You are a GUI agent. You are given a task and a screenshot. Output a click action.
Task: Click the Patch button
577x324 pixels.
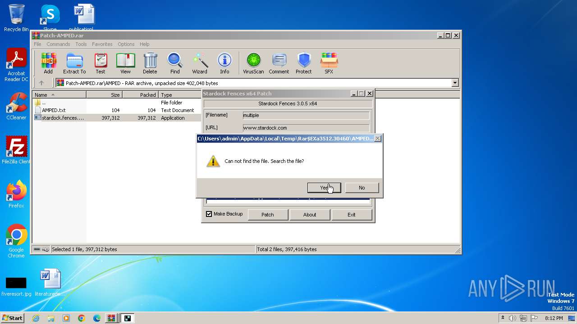coord(268,215)
